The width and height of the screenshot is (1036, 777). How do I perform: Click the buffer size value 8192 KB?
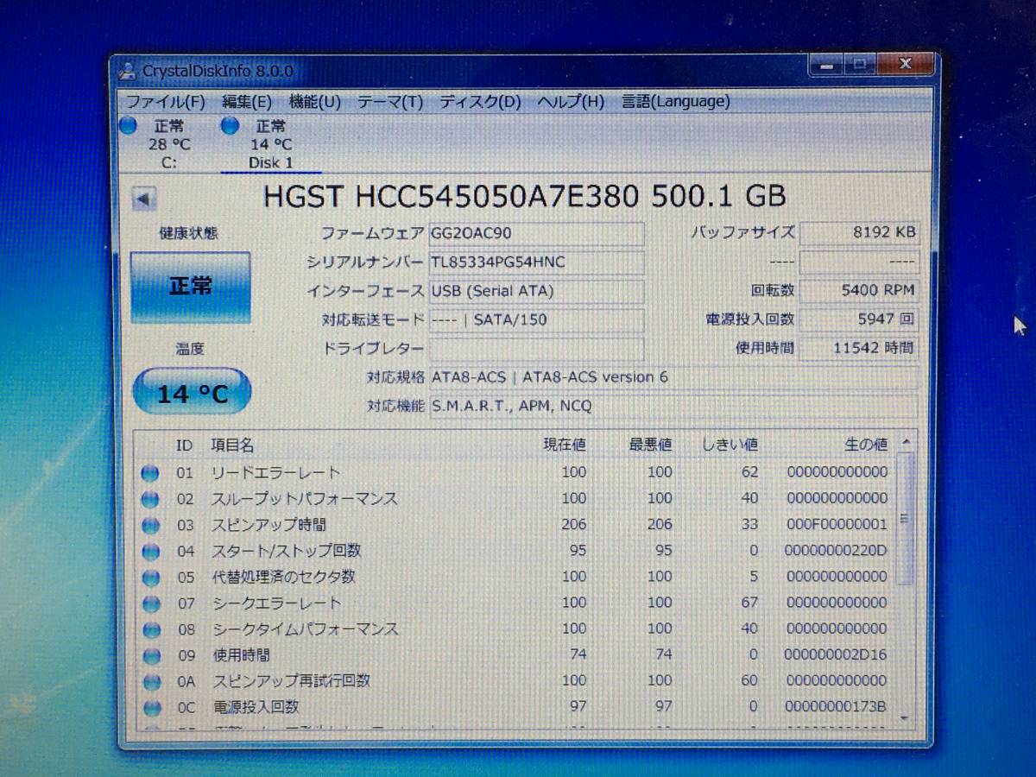(859, 233)
